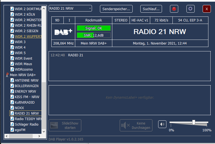Mute audio with the speaker icon
The image size is (215, 144).
[162, 124]
